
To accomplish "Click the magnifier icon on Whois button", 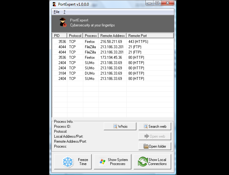I will 115,127.
